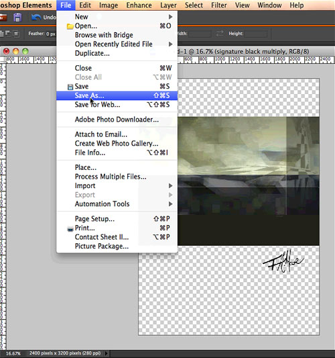This screenshot has height=358, width=335.
Task: Select Picture Package...
Action: tap(117, 246)
